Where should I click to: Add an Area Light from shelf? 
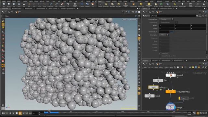pos(118,5)
